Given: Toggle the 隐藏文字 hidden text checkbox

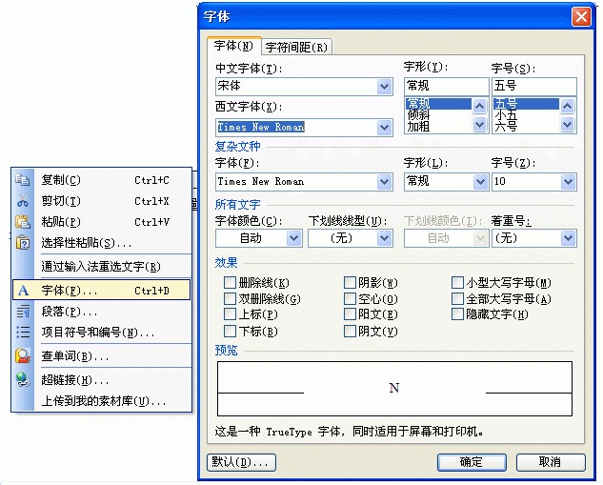Looking at the screenshot, I should [458, 313].
